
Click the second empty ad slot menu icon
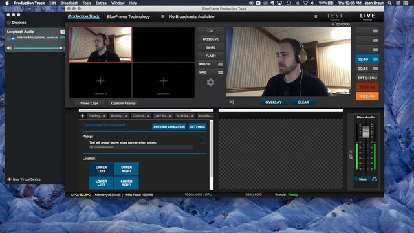375,40
